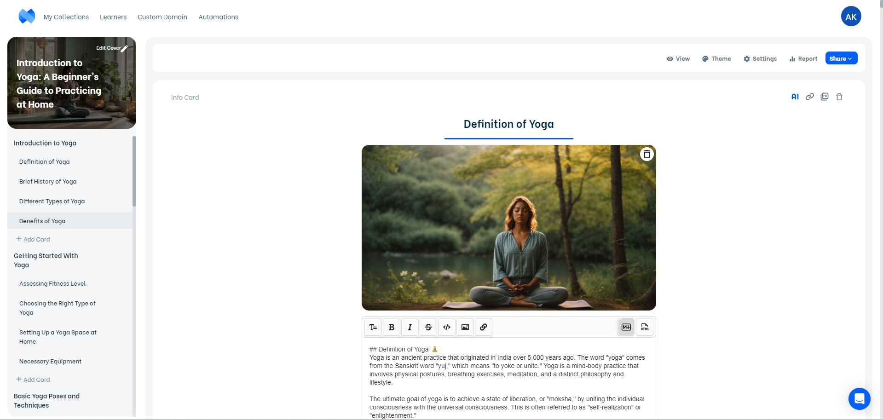Switch the editor to HTML mode

pyautogui.click(x=645, y=327)
